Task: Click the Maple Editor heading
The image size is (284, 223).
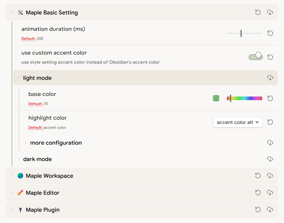Action: pos(42,193)
